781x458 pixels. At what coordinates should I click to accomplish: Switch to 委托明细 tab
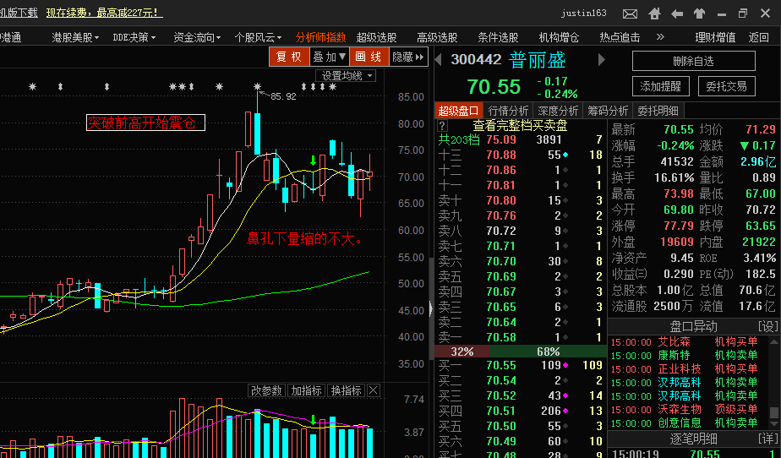tap(658, 111)
